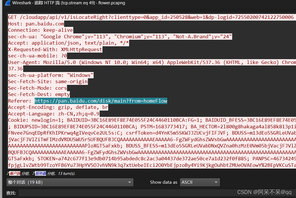Open the 整个对话 (19 kB) conversation dropdown
Screen dimensions: 296x198
pyautogui.click(x=70, y=182)
